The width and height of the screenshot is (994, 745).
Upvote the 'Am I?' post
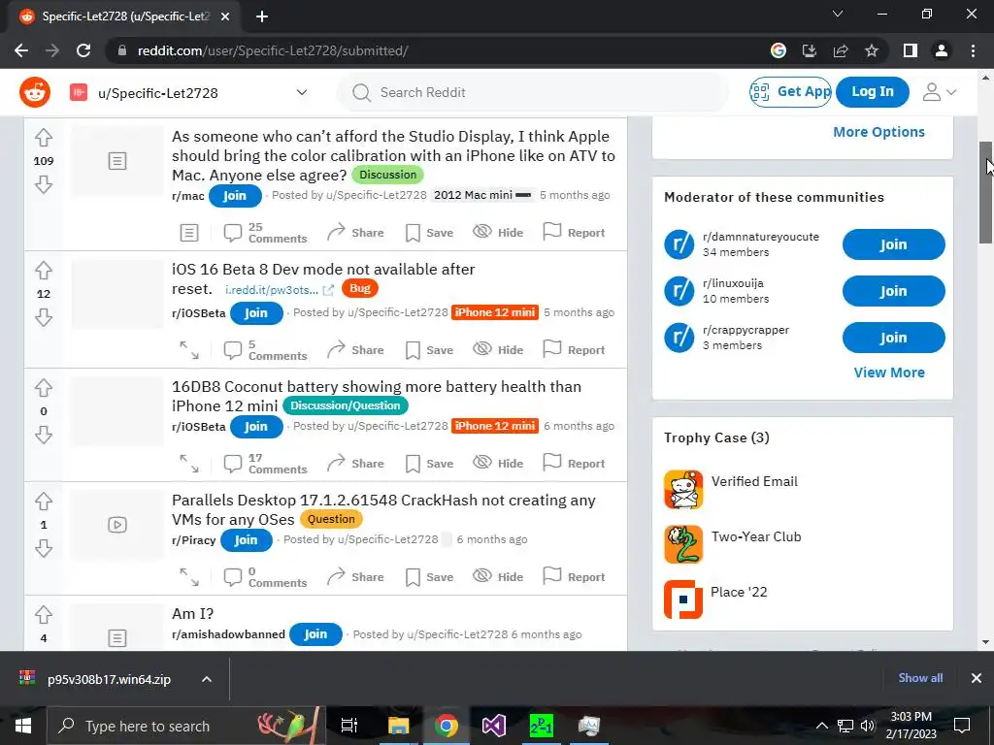click(43, 614)
